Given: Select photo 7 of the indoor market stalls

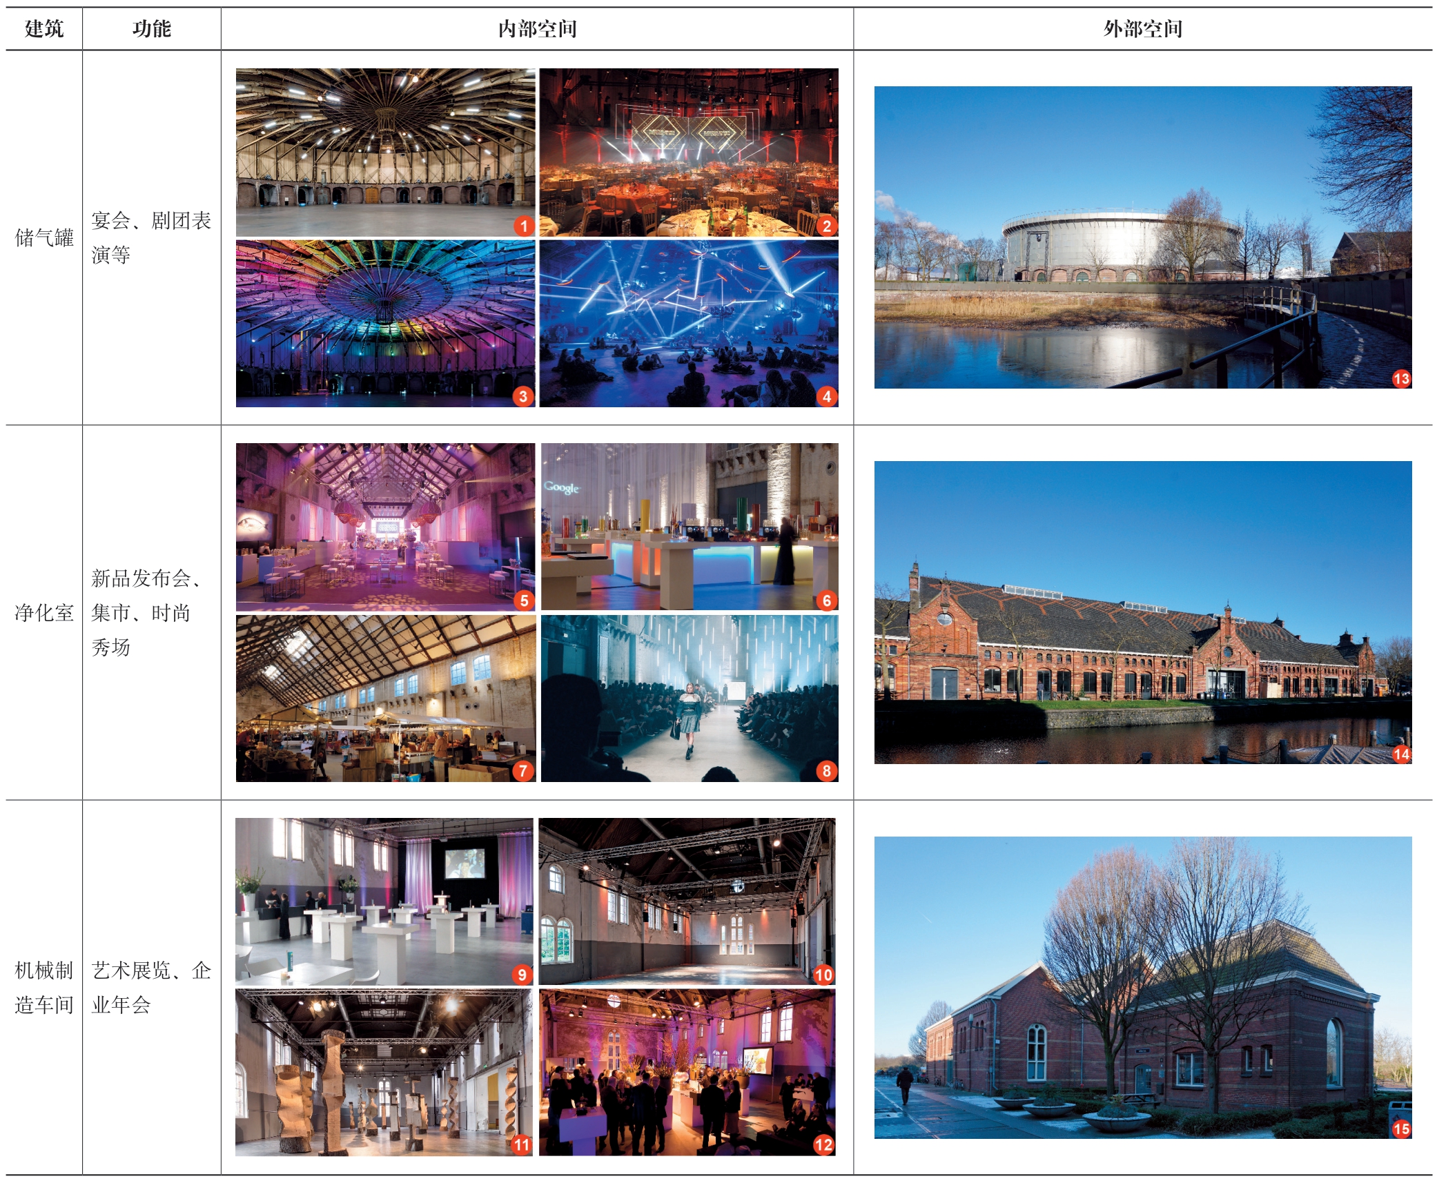Looking at the screenshot, I should click(x=385, y=699).
